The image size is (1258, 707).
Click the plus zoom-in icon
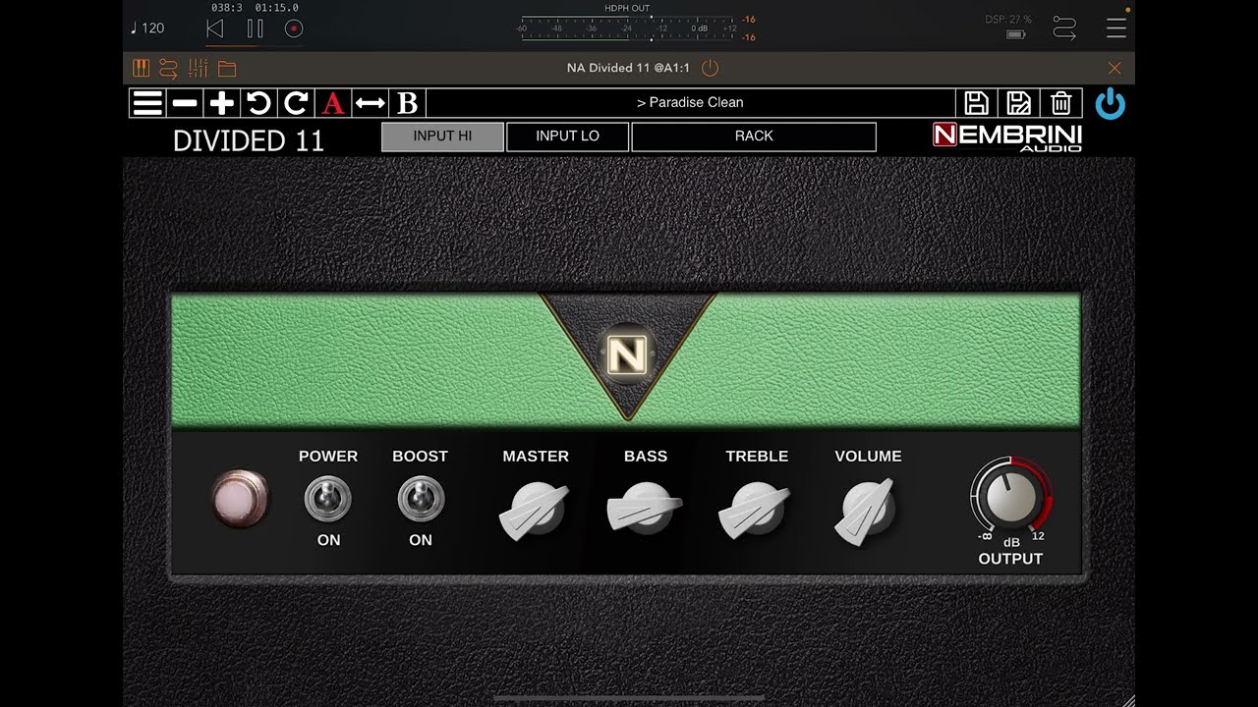coord(222,103)
